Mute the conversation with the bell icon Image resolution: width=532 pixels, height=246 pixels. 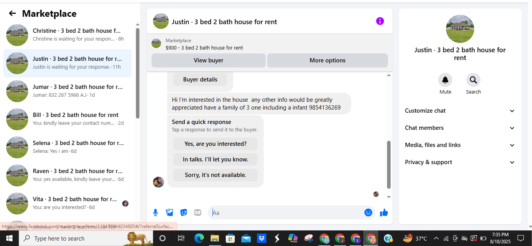445,80
